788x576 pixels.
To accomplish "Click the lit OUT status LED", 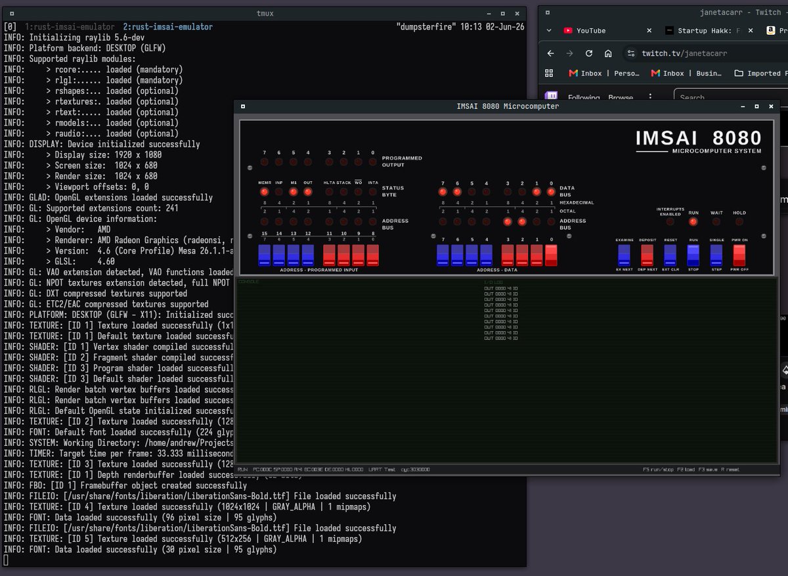I will [307, 192].
